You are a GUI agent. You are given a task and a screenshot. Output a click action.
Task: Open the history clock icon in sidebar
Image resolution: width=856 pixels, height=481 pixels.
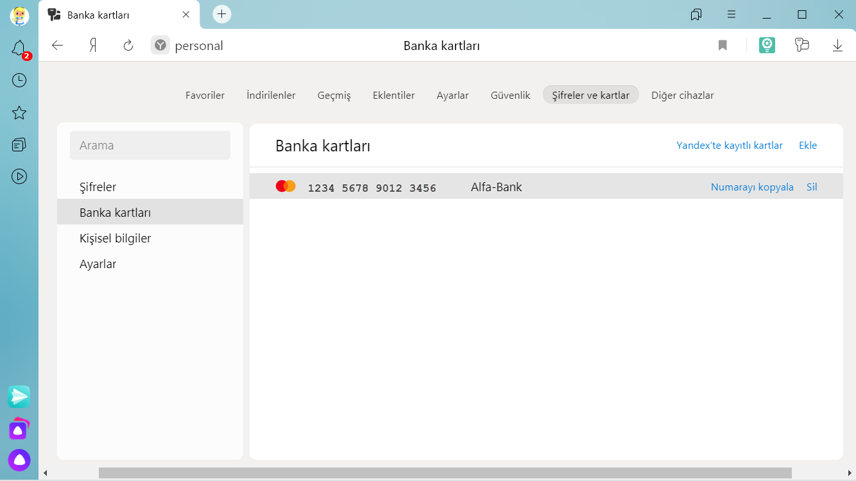(x=19, y=80)
